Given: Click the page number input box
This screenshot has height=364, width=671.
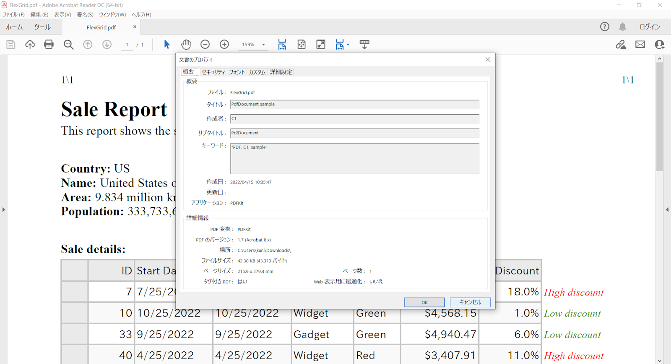Looking at the screenshot, I should click(127, 45).
